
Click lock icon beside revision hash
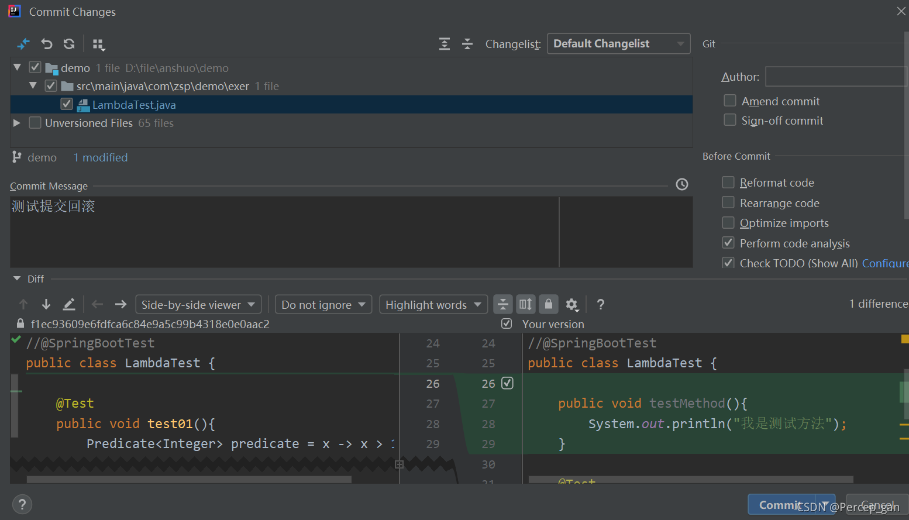point(20,323)
